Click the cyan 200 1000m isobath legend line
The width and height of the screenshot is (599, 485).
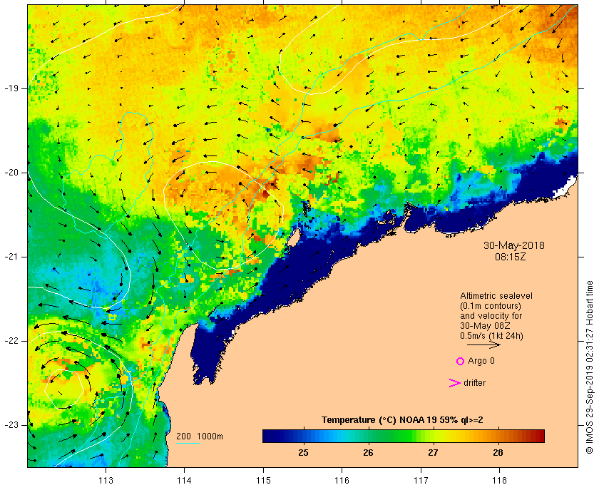click(188, 444)
